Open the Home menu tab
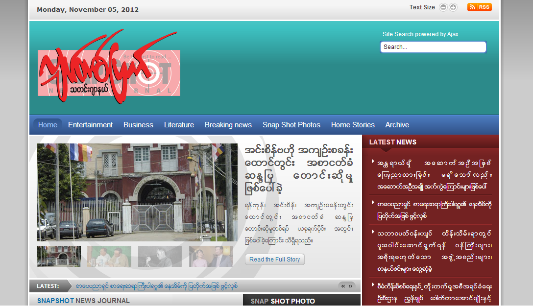Image resolution: width=533 pixels, height=307 pixels. point(48,125)
